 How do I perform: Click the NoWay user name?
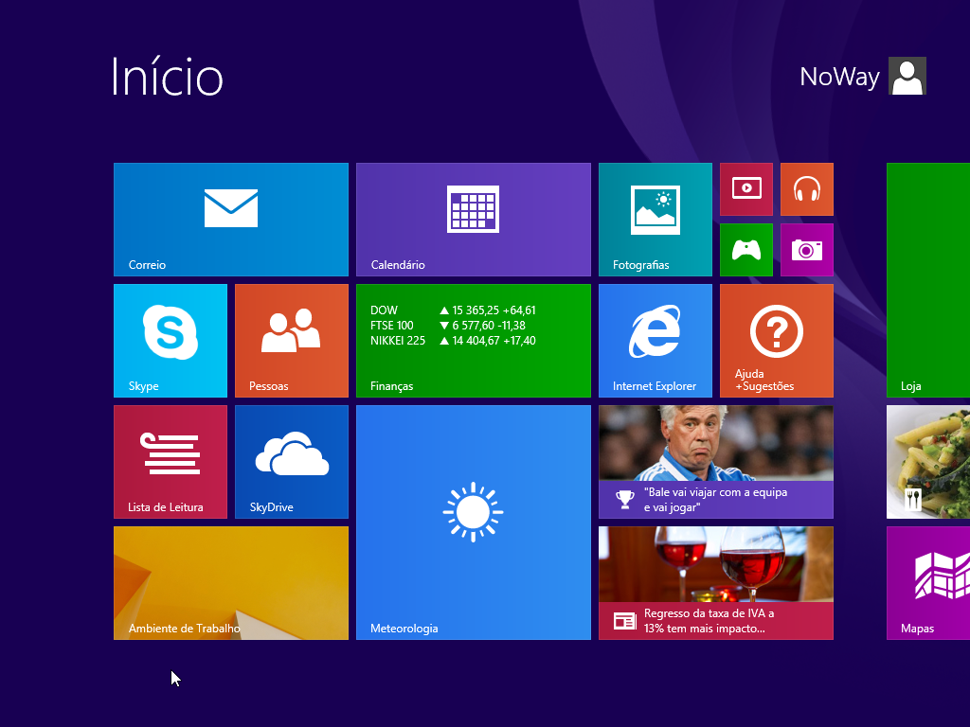(839, 78)
